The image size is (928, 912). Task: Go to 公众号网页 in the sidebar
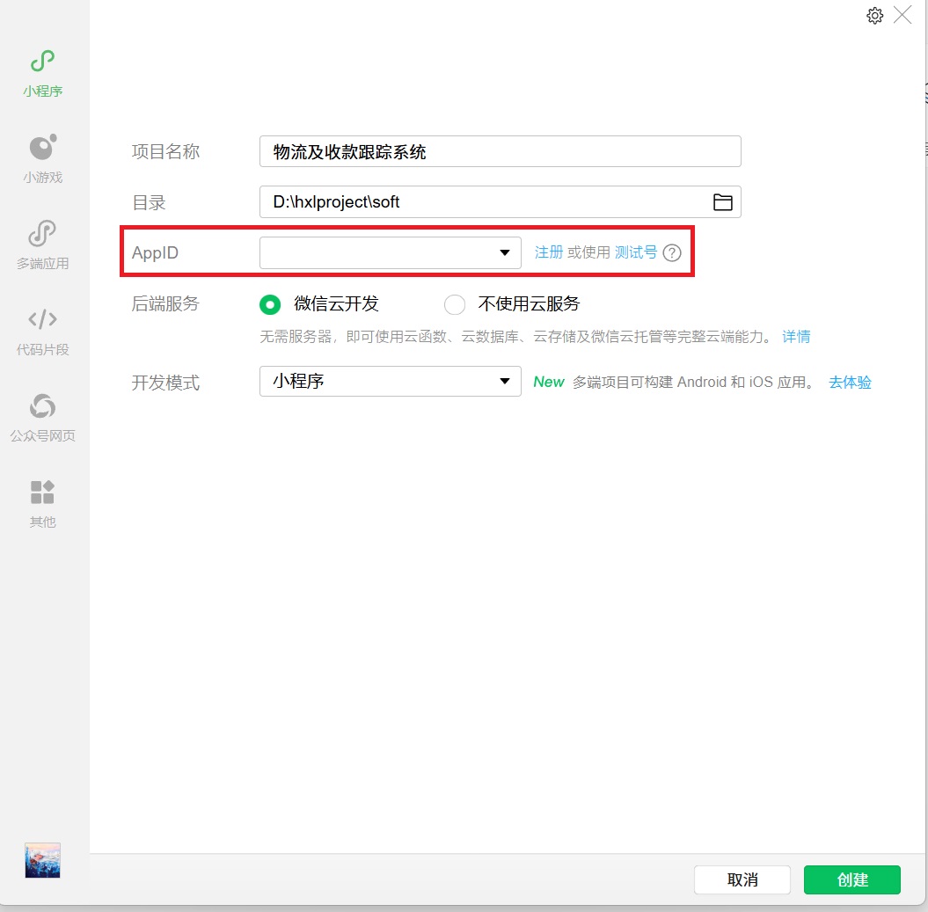click(42, 418)
